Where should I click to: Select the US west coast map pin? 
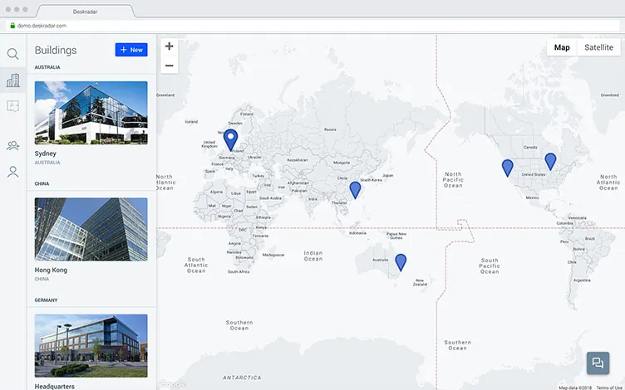(x=507, y=168)
